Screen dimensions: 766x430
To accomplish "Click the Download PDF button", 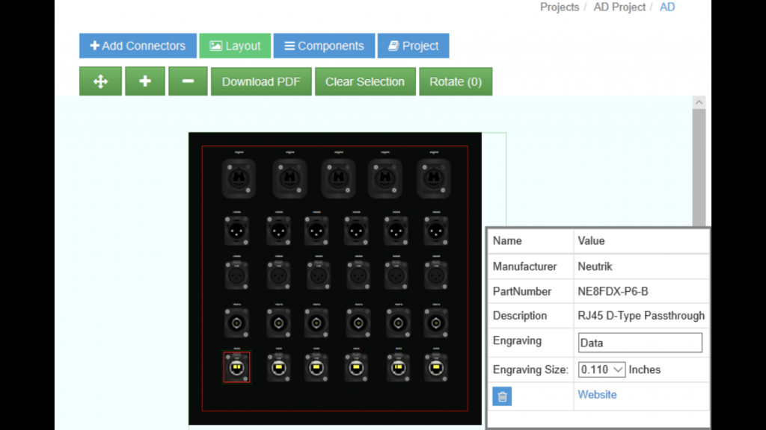I will 260,81.
